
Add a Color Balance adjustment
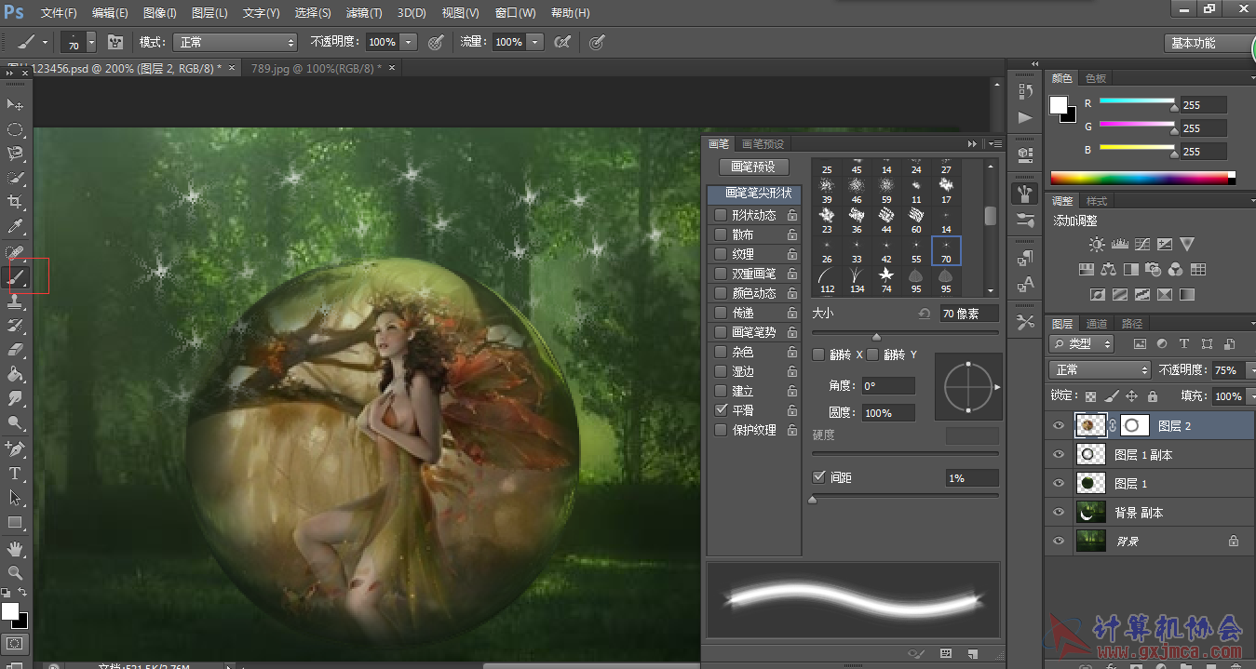pos(1108,270)
